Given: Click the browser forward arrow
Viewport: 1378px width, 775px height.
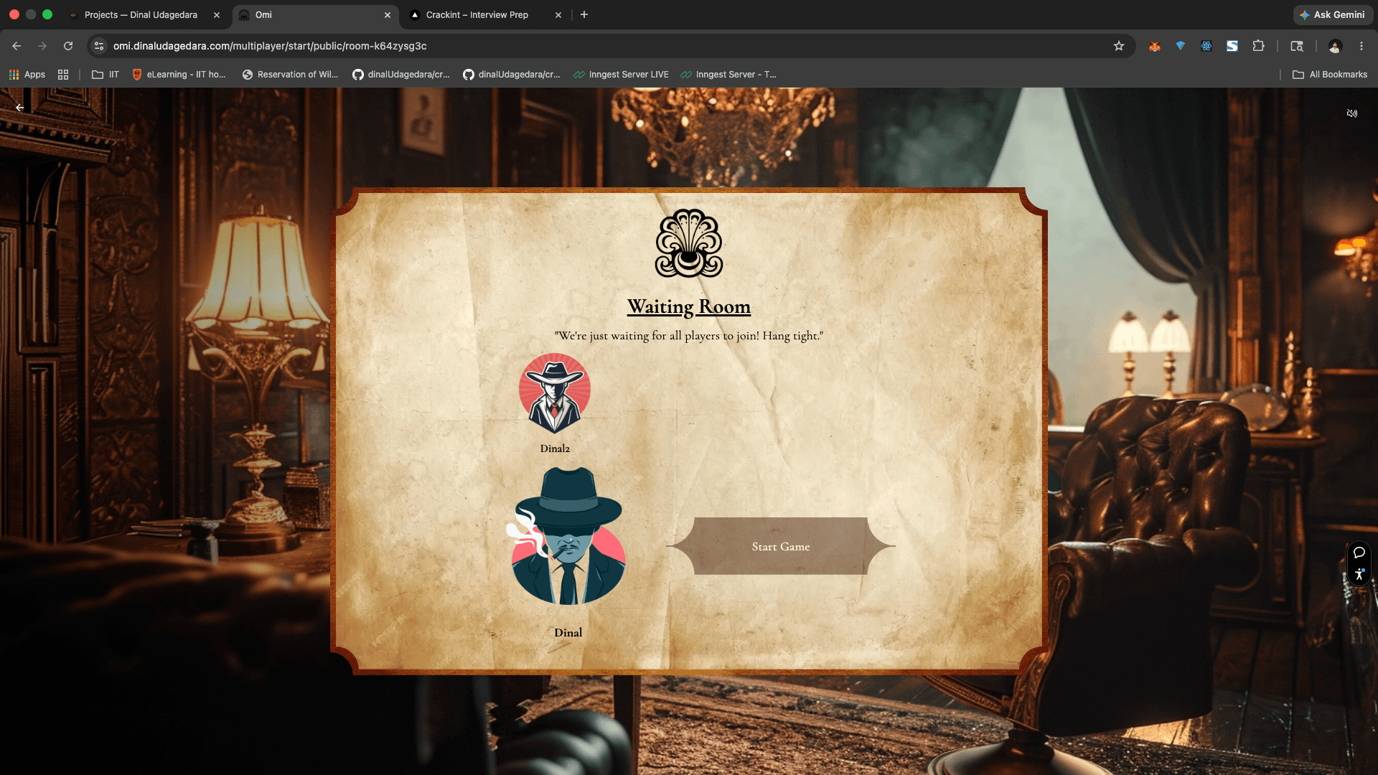Looking at the screenshot, I should coord(42,46).
